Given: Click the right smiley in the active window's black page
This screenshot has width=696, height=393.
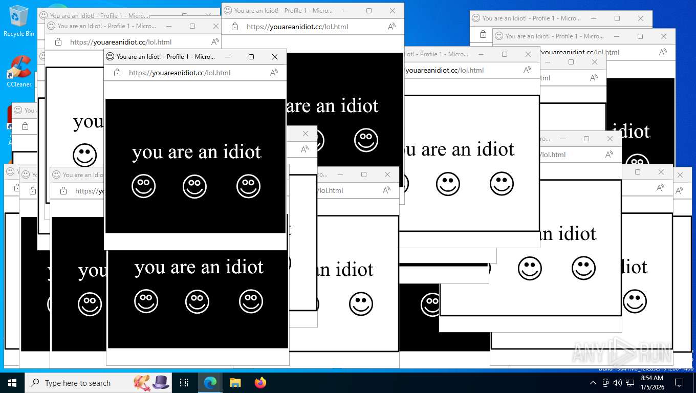Looking at the screenshot, I should tap(248, 186).
